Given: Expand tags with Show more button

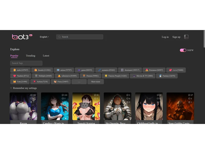Looking at the screenshot, I should 96,82.
